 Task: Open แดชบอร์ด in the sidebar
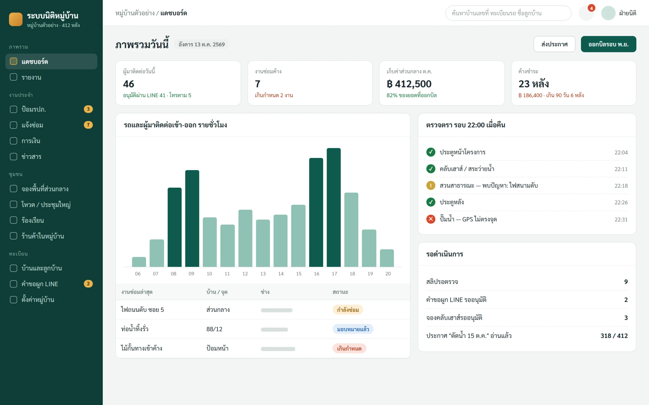51,62
